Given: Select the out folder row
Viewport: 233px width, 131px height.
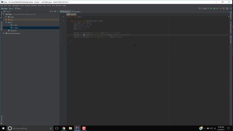Looking at the screenshot, I should 31,20.
